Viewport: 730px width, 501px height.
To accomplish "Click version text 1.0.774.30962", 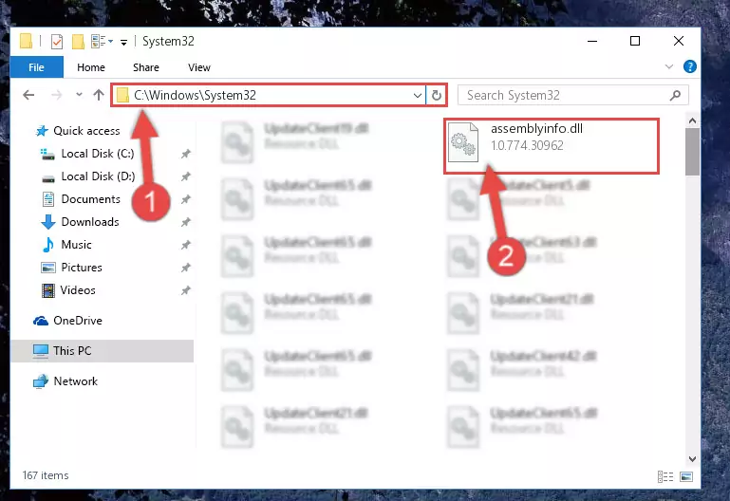I will pyautogui.click(x=527, y=145).
